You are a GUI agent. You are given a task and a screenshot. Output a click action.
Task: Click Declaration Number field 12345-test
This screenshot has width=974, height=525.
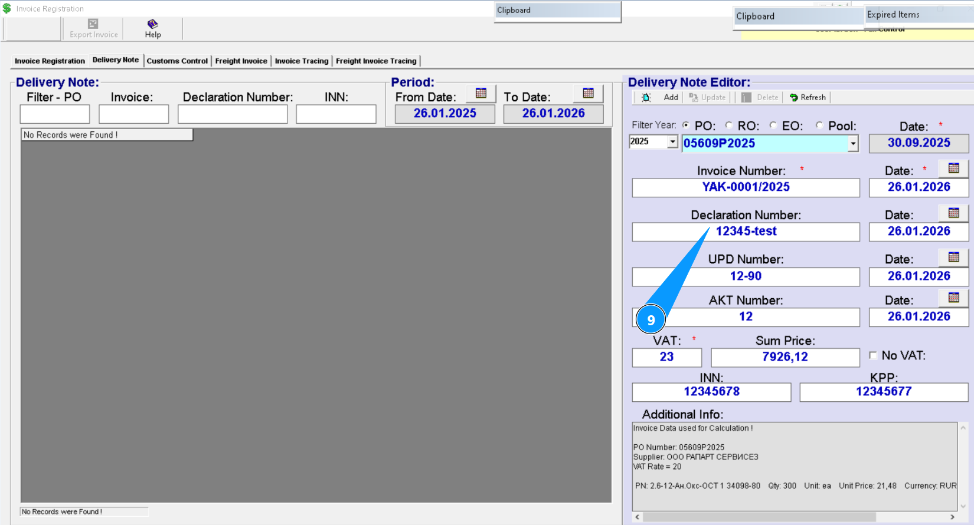(746, 232)
